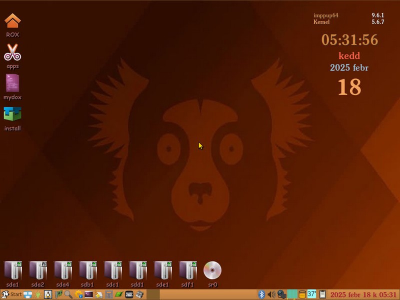Open the sr0 optical disc icon

pos(212,270)
